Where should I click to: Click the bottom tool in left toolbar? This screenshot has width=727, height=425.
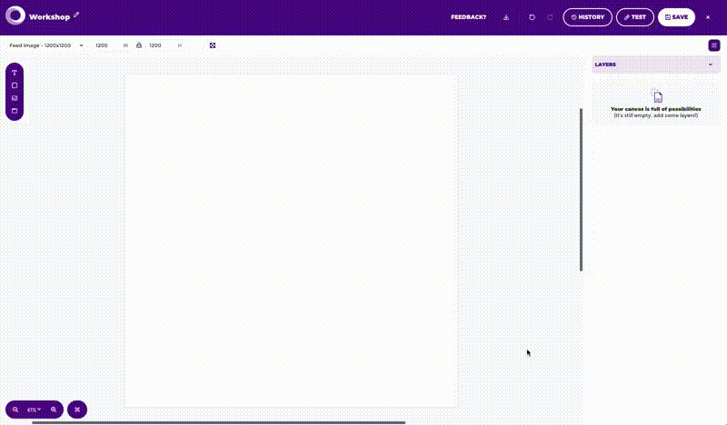15,111
